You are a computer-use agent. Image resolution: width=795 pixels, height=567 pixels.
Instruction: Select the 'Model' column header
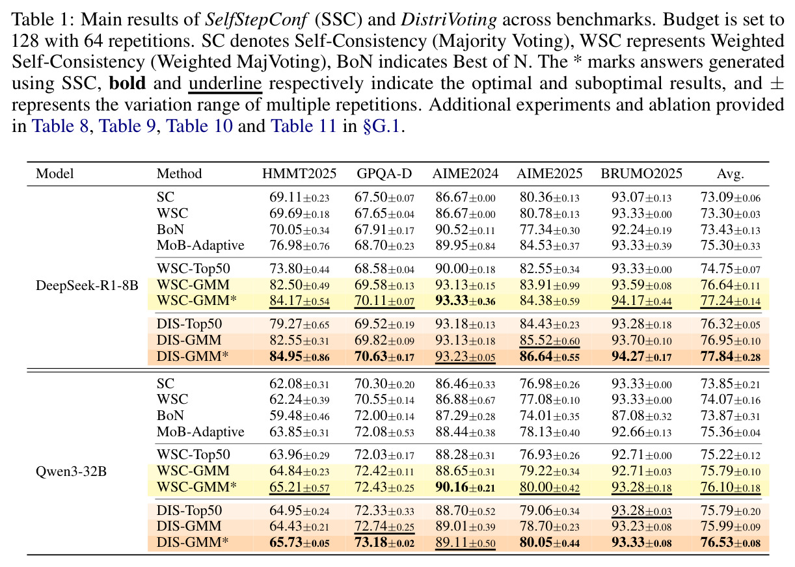55,174
